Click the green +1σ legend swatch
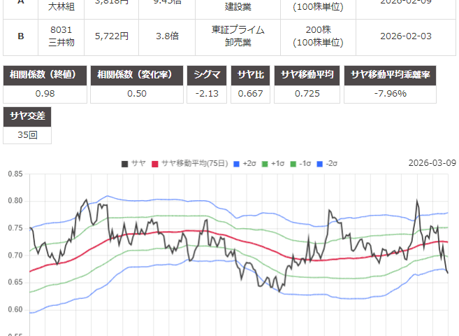The width and height of the screenshot is (459, 336). point(265,163)
